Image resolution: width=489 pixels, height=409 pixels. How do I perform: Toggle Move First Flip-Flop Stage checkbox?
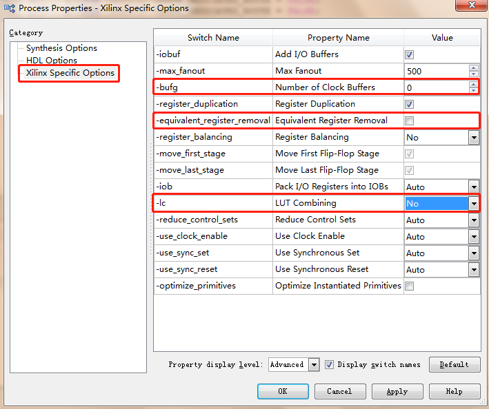tap(409, 154)
